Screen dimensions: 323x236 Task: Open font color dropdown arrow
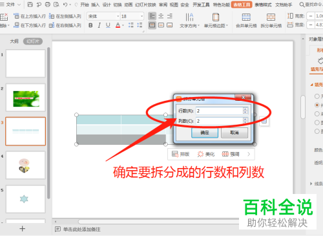point(123,25)
